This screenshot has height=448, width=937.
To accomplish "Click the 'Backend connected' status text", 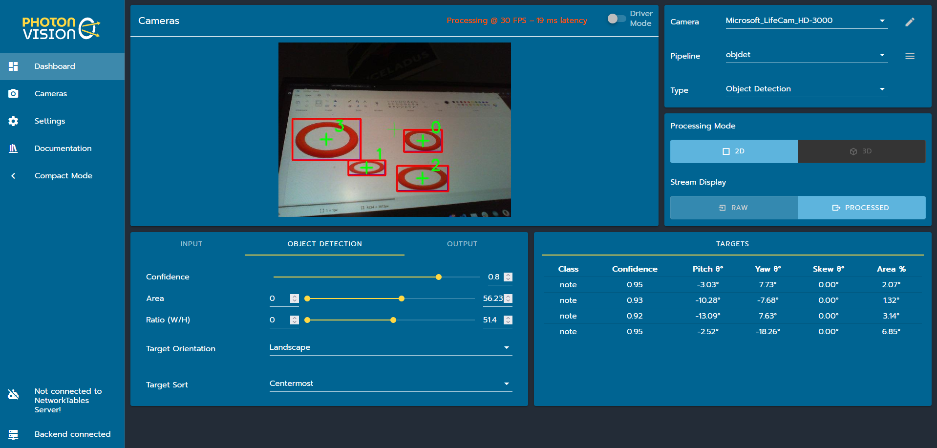I will pos(72,434).
